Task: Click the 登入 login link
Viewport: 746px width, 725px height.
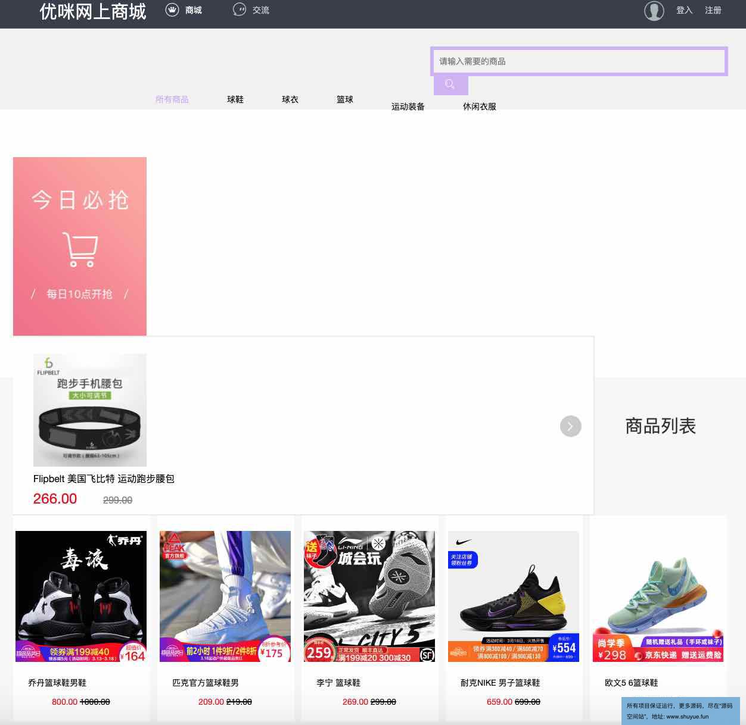Action: point(684,10)
